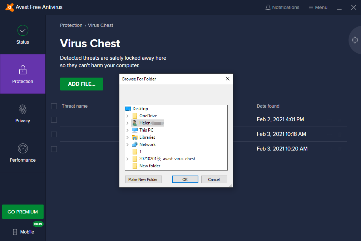The height and width of the screenshot is (241, 361).
Task: Open the Status shield checkmark icon
Action: pos(23,30)
